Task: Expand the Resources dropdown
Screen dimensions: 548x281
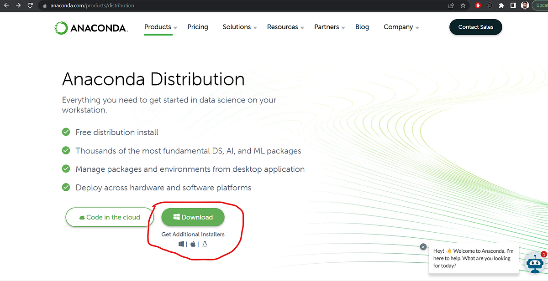Action: pyautogui.click(x=282, y=27)
